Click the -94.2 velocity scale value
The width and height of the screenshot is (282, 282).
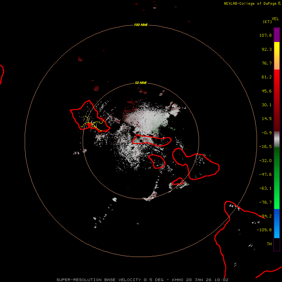tap(265, 216)
